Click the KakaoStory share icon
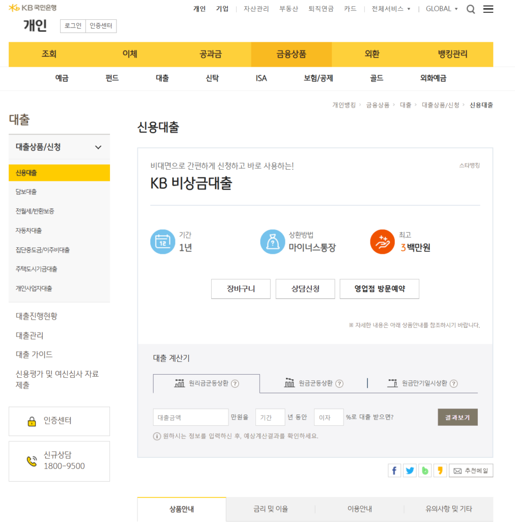 pos(440,470)
